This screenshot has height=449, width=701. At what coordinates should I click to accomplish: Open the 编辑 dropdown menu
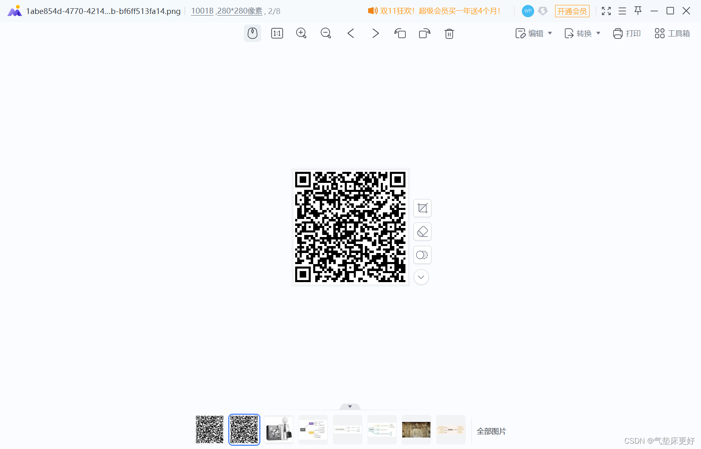pos(533,33)
